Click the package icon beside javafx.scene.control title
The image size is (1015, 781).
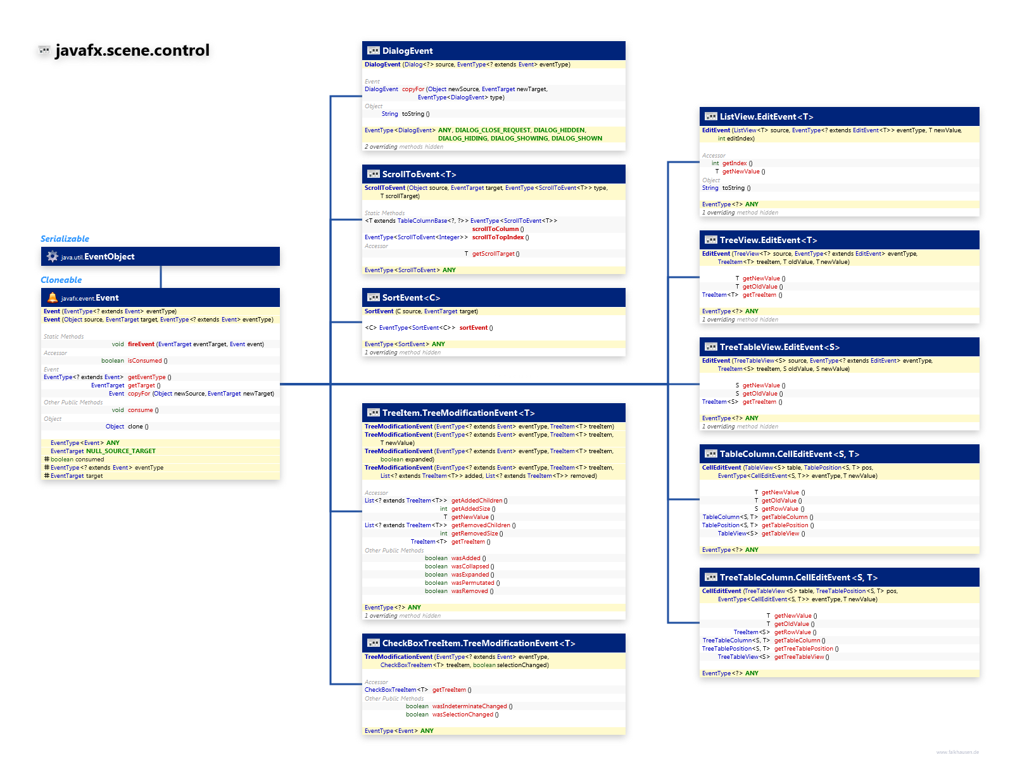[x=44, y=50]
